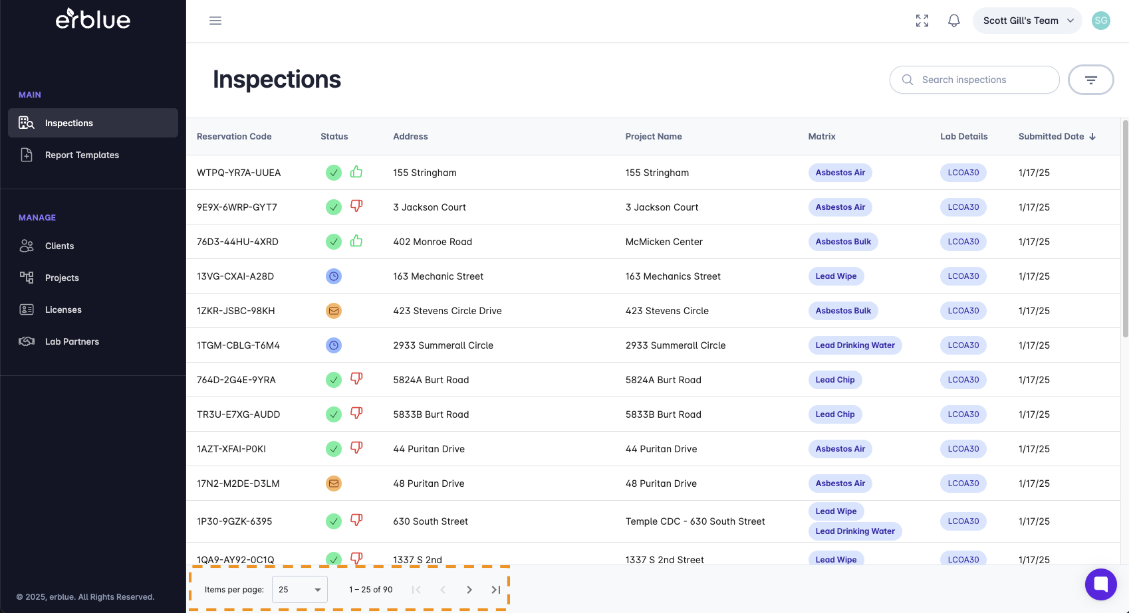Click the erblue logo

[x=93, y=19]
